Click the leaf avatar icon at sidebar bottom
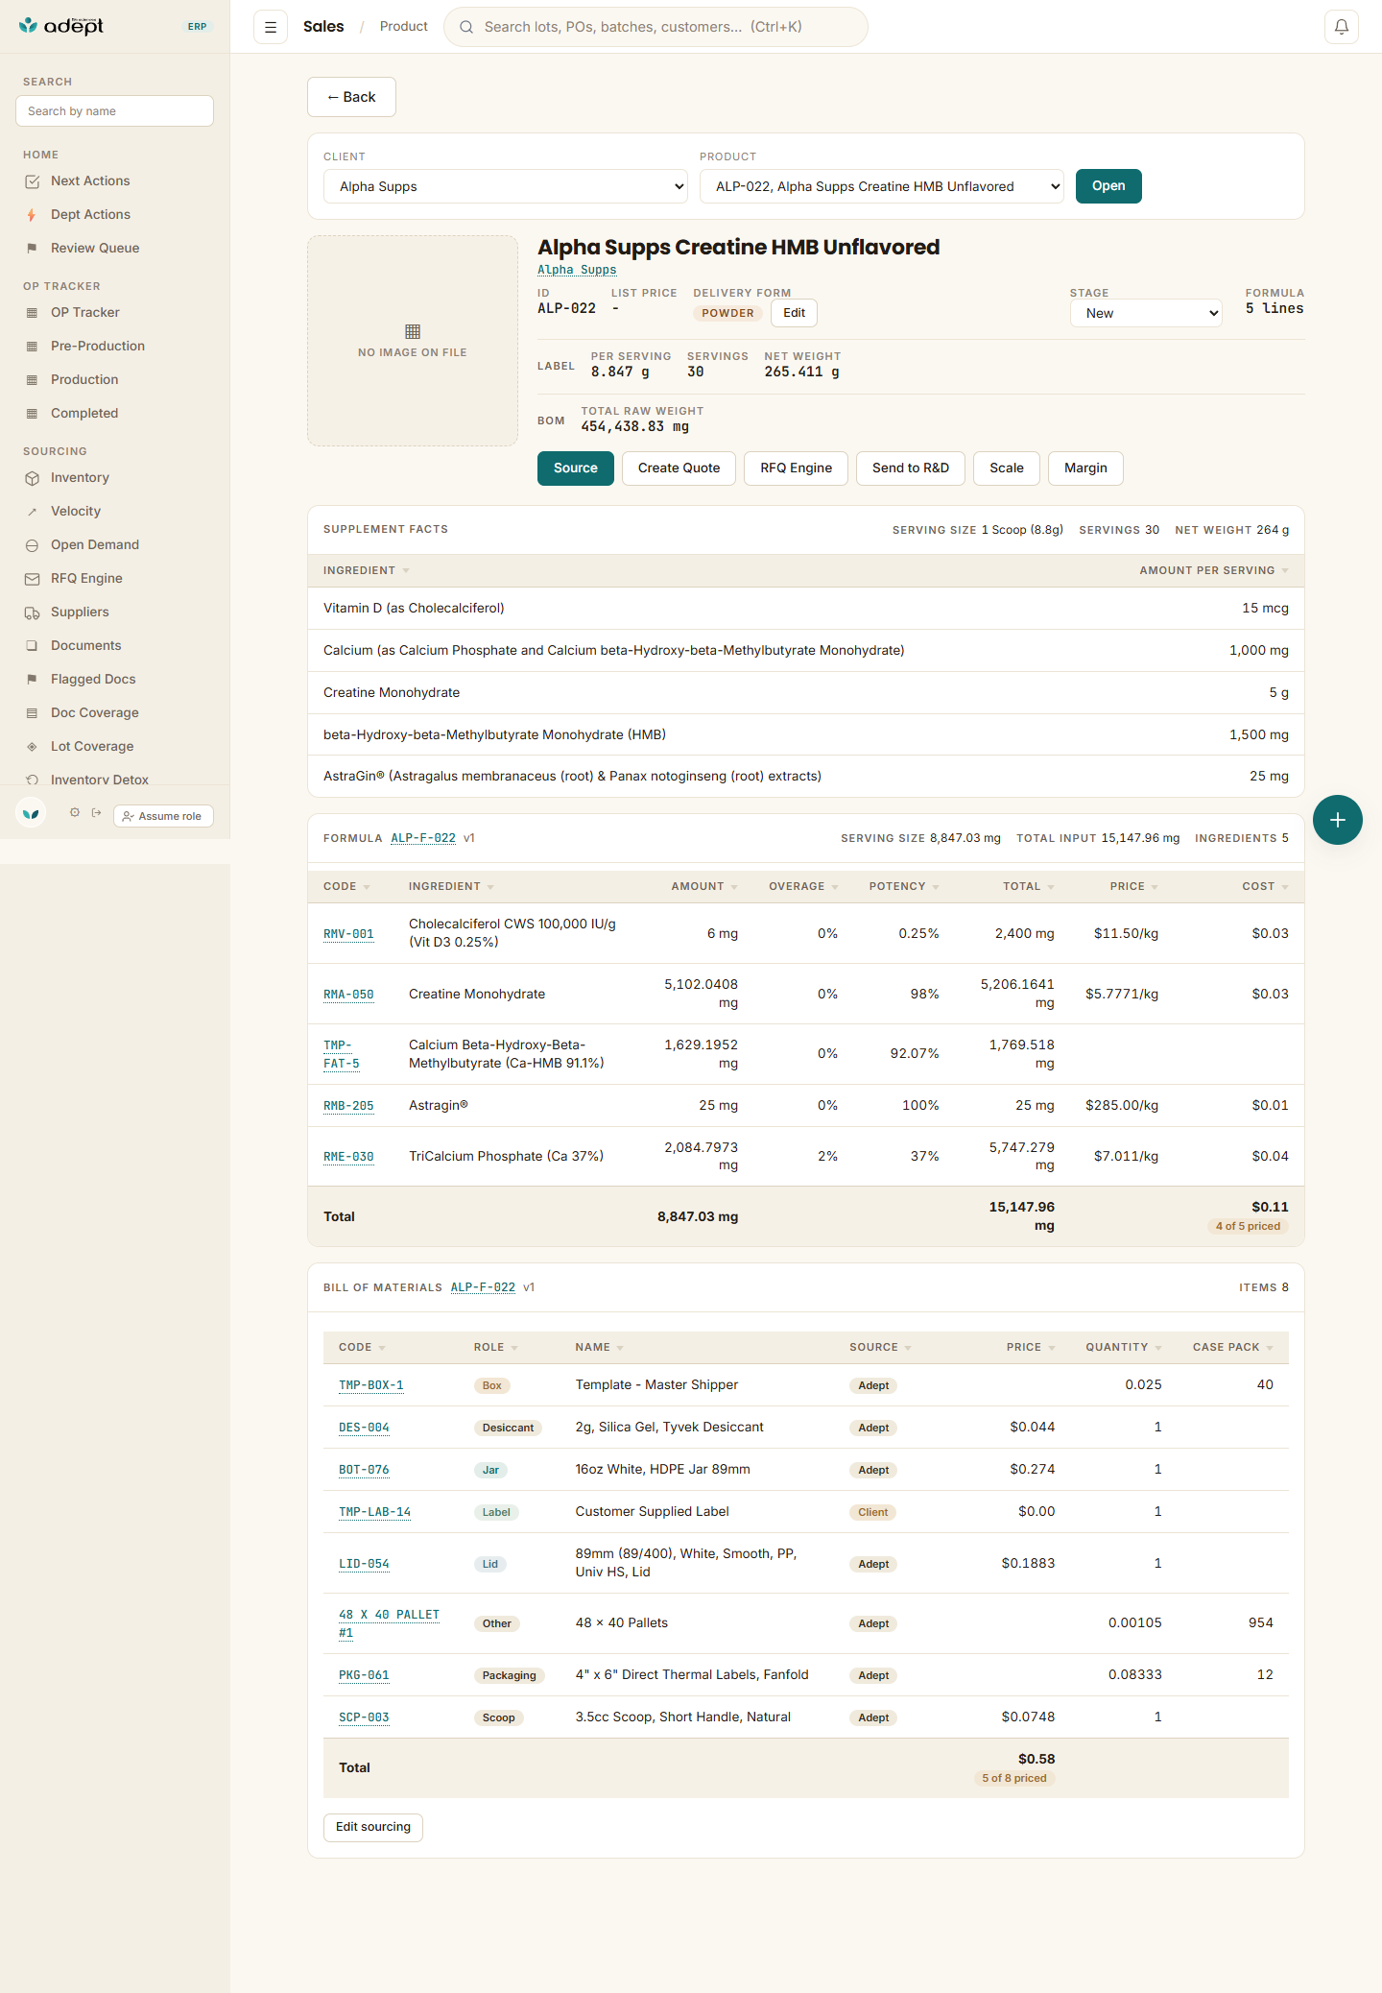1382x1993 pixels. pyautogui.click(x=32, y=813)
